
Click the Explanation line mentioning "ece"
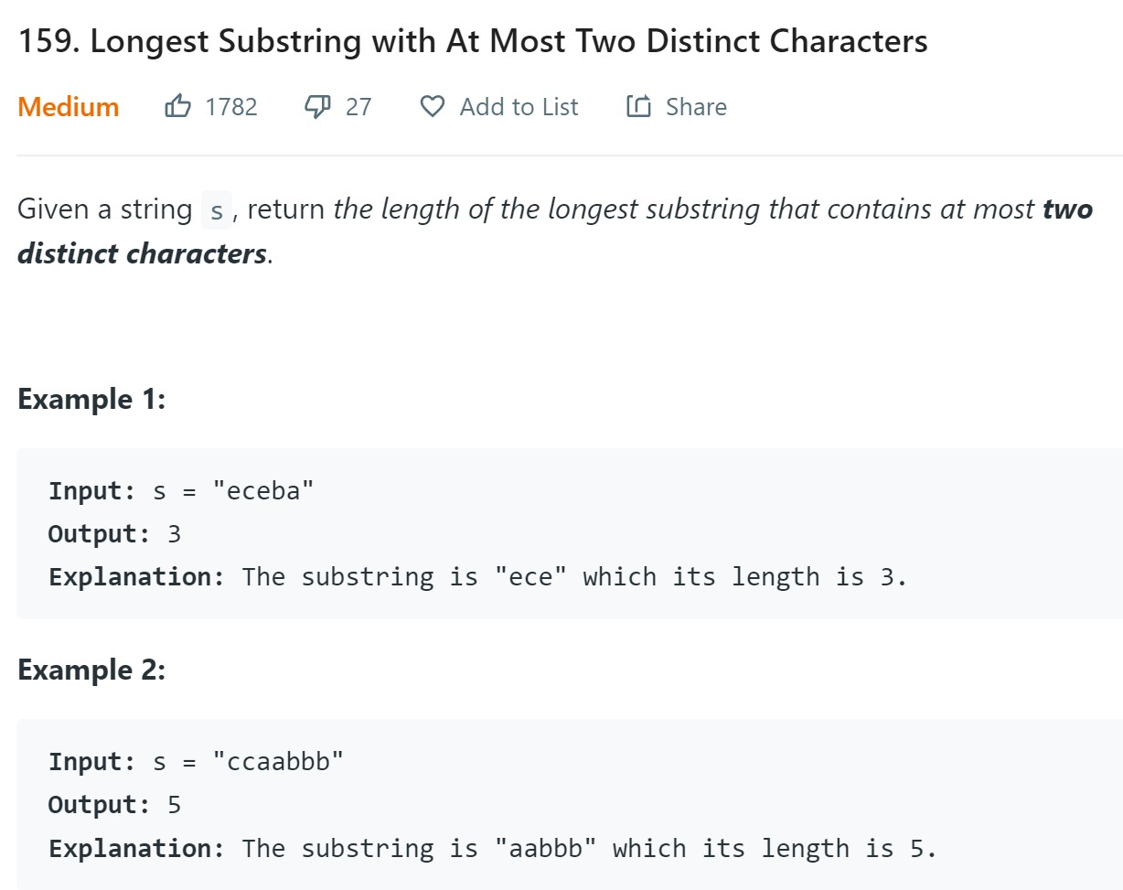477,577
